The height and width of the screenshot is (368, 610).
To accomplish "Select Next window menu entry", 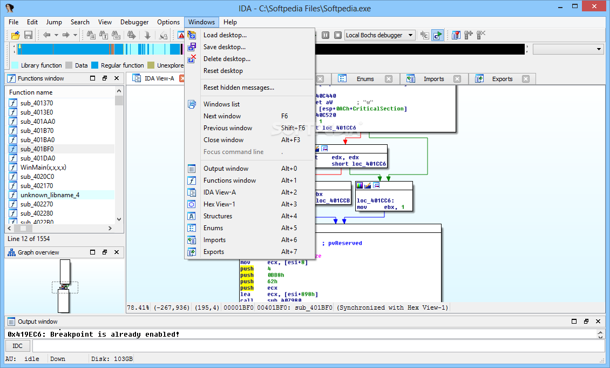I will pyautogui.click(x=249, y=116).
